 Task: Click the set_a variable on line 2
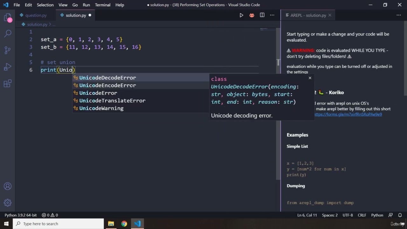pos(48,39)
